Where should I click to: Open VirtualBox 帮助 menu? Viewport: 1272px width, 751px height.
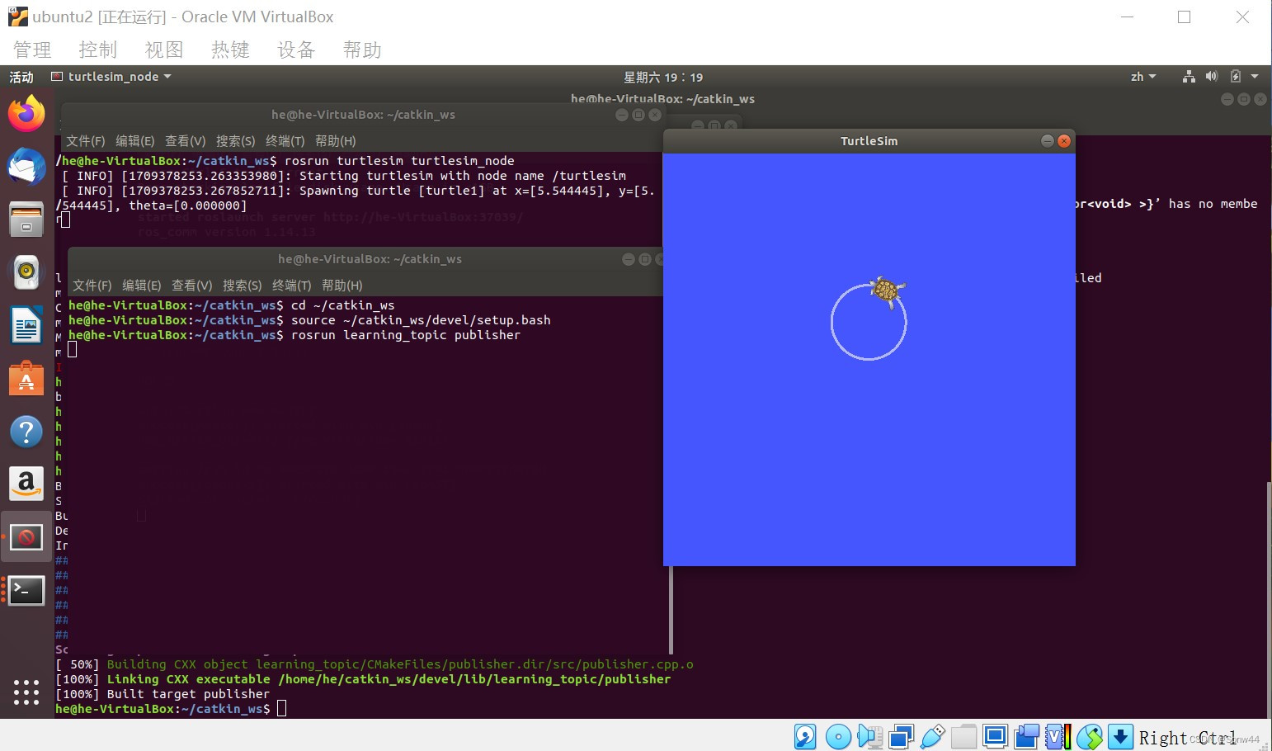coord(362,50)
